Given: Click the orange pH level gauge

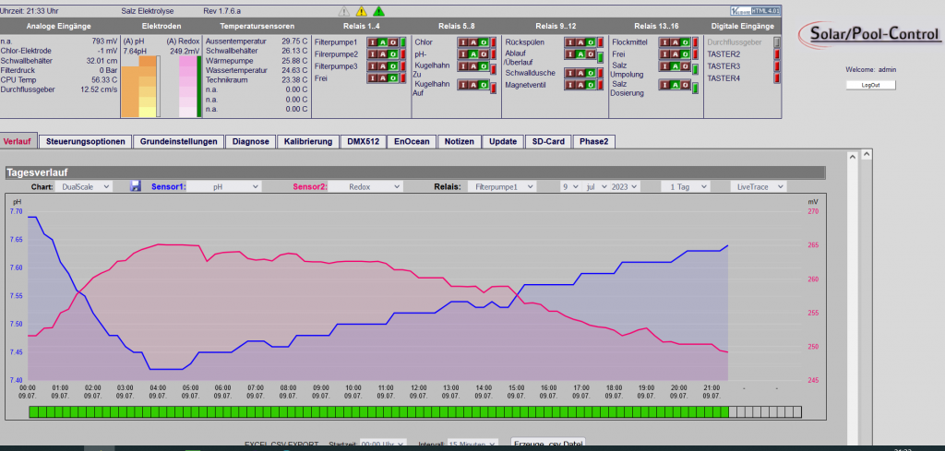Looking at the screenshot, I should (x=138, y=87).
